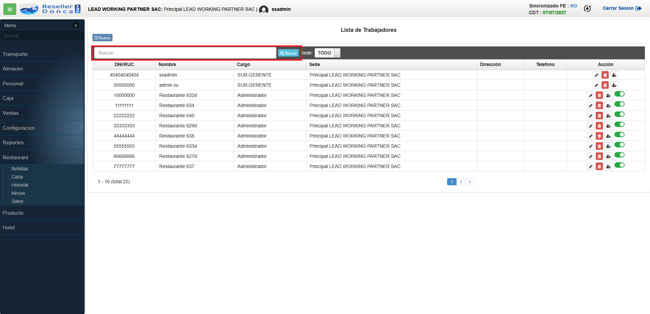The image size is (650, 314).
Task: Toggle the switch for Restaurante 637
Action: coord(620,165)
